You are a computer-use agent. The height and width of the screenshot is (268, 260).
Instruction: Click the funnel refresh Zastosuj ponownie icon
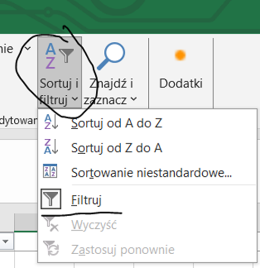coord(51,248)
